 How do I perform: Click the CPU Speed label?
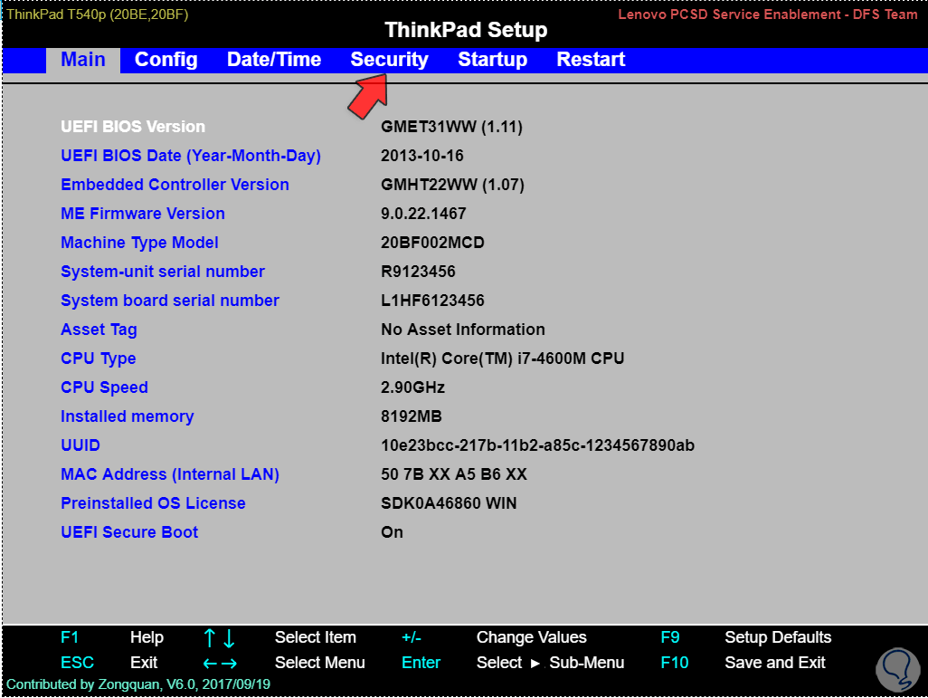click(x=104, y=388)
